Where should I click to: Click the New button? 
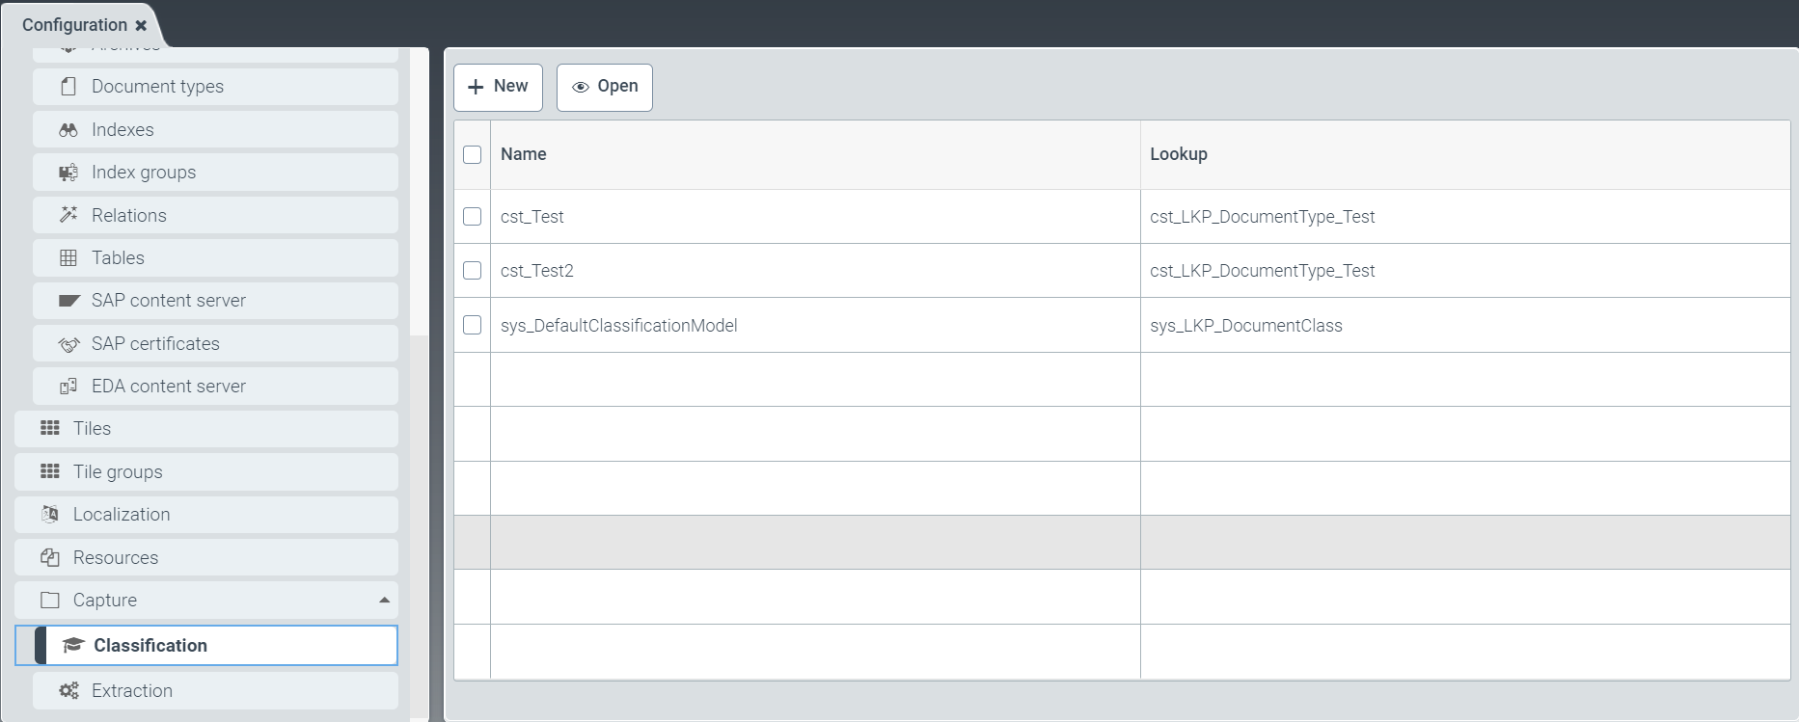[x=498, y=87]
